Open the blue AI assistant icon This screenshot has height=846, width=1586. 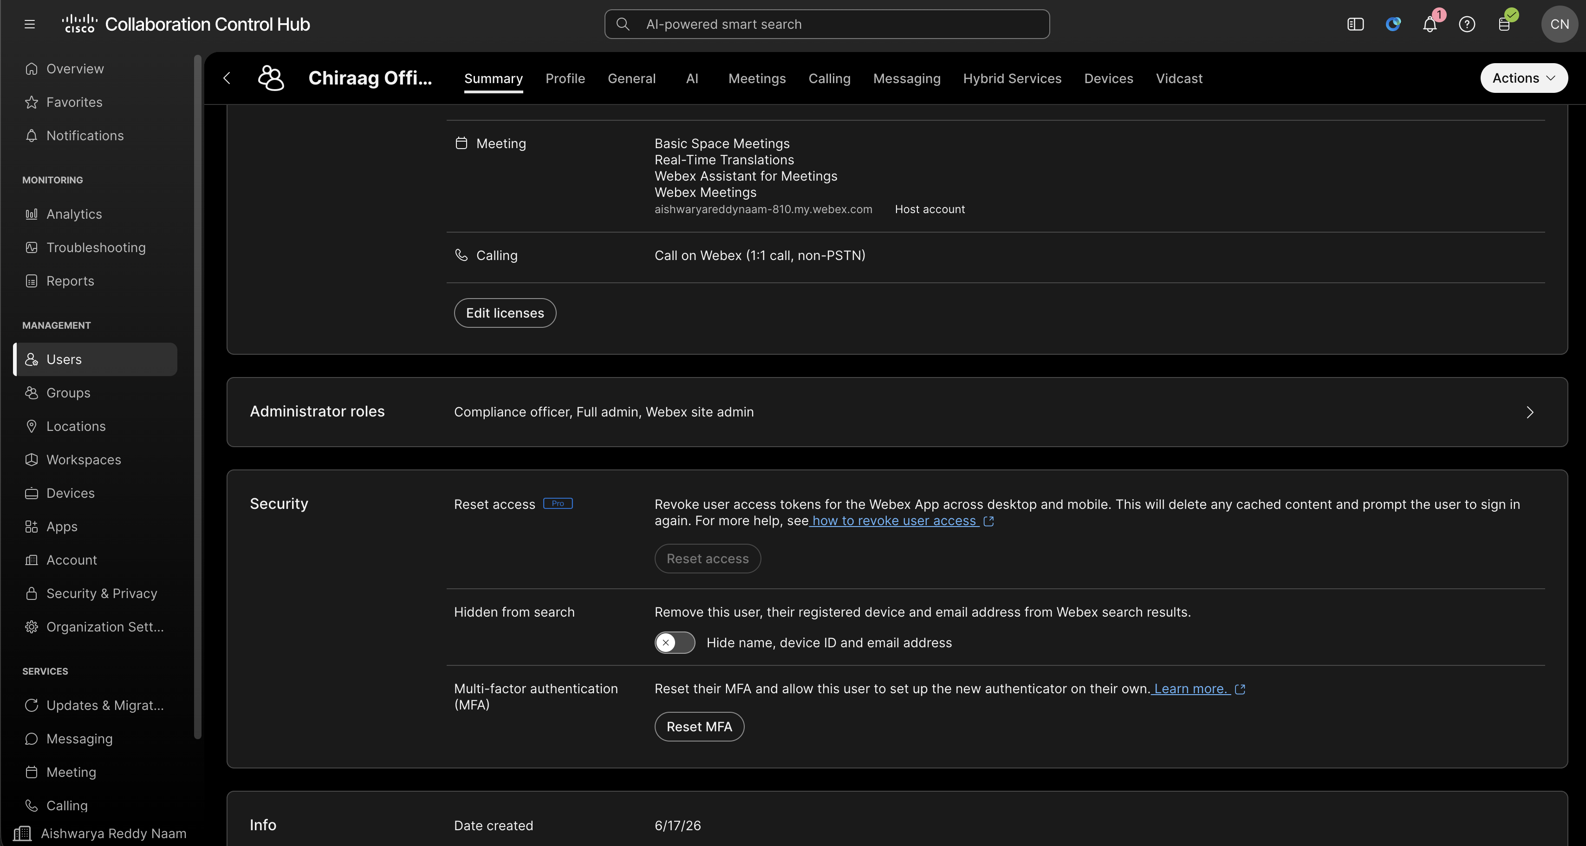1393,24
